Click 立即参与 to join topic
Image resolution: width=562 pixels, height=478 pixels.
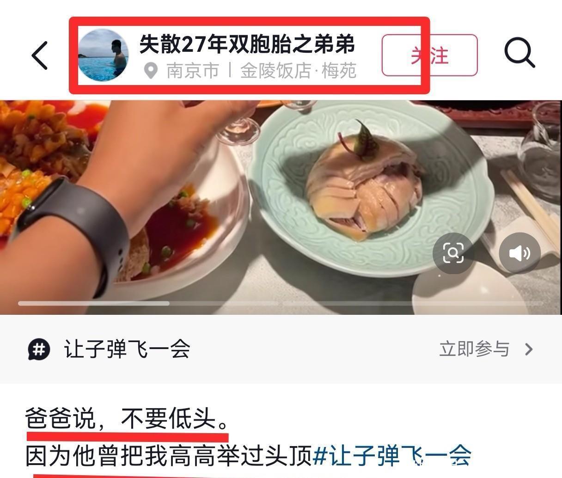point(474,349)
